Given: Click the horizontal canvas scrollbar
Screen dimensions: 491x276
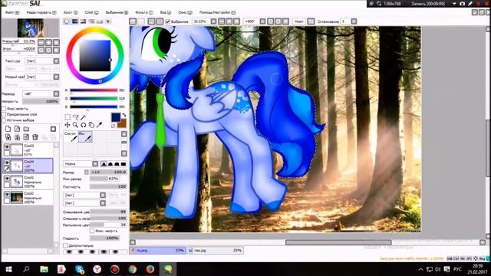Looking at the screenshot, I should pyautogui.click(x=338, y=242).
